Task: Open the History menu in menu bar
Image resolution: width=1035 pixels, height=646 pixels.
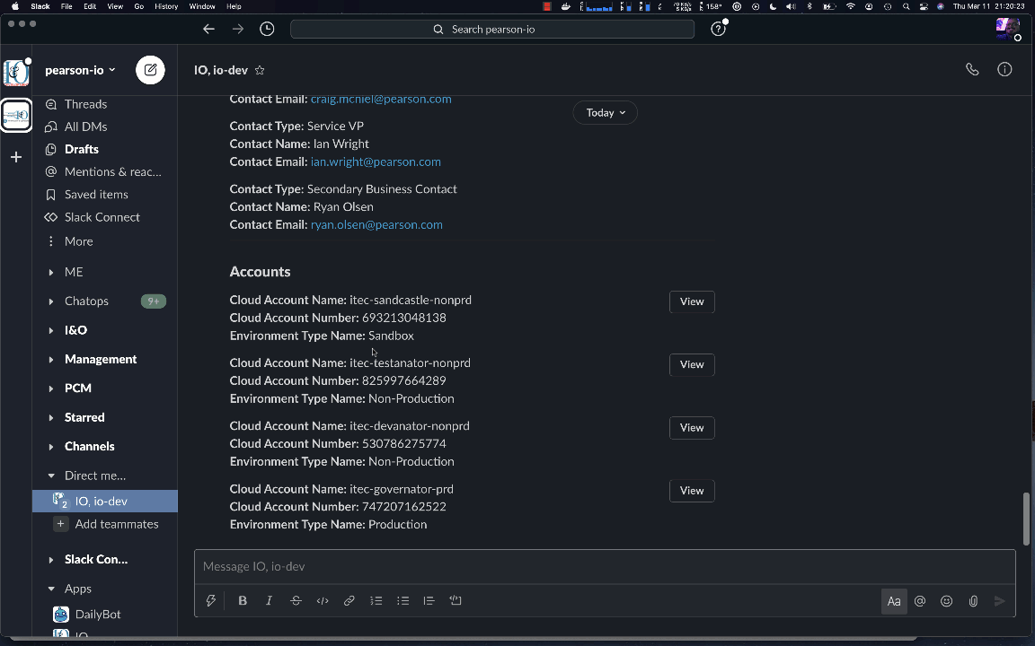Action: [x=165, y=6]
